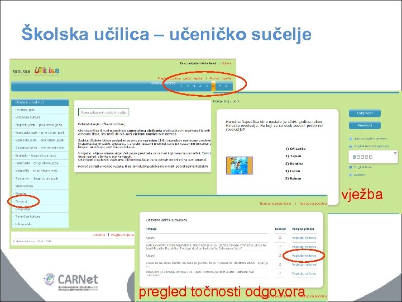
Task: Click the first question progress square
Action: (355, 157)
